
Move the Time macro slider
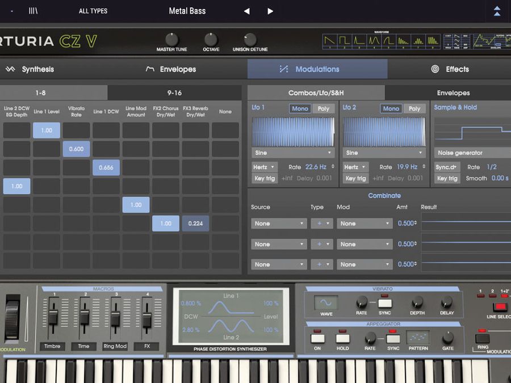click(x=84, y=317)
